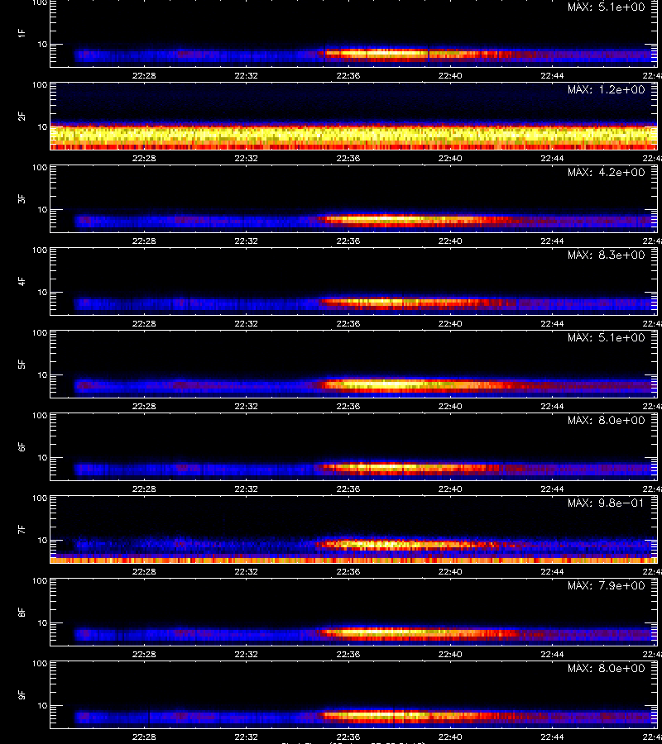Screen dimensions: 662x744
Task: Click the bright yellow band in the 2F spectrogram
Action: pyautogui.click(x=354, y=134)
